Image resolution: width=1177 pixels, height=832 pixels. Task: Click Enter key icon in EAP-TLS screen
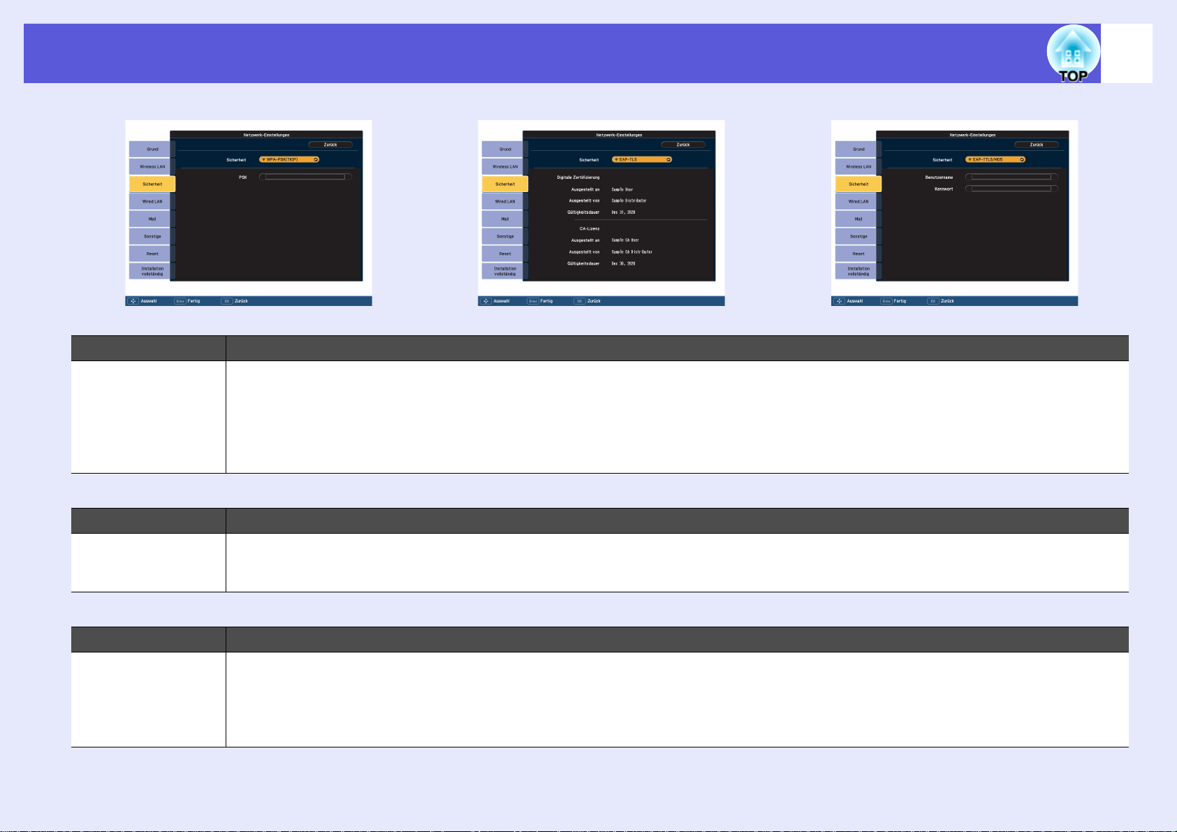(533, 301)
